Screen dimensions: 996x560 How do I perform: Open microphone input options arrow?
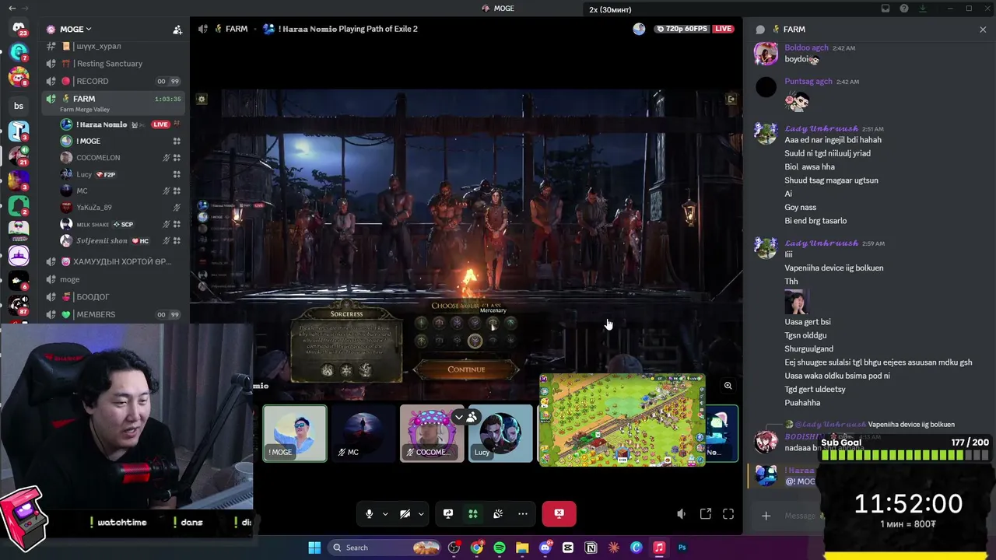click(x=385, y=513)
